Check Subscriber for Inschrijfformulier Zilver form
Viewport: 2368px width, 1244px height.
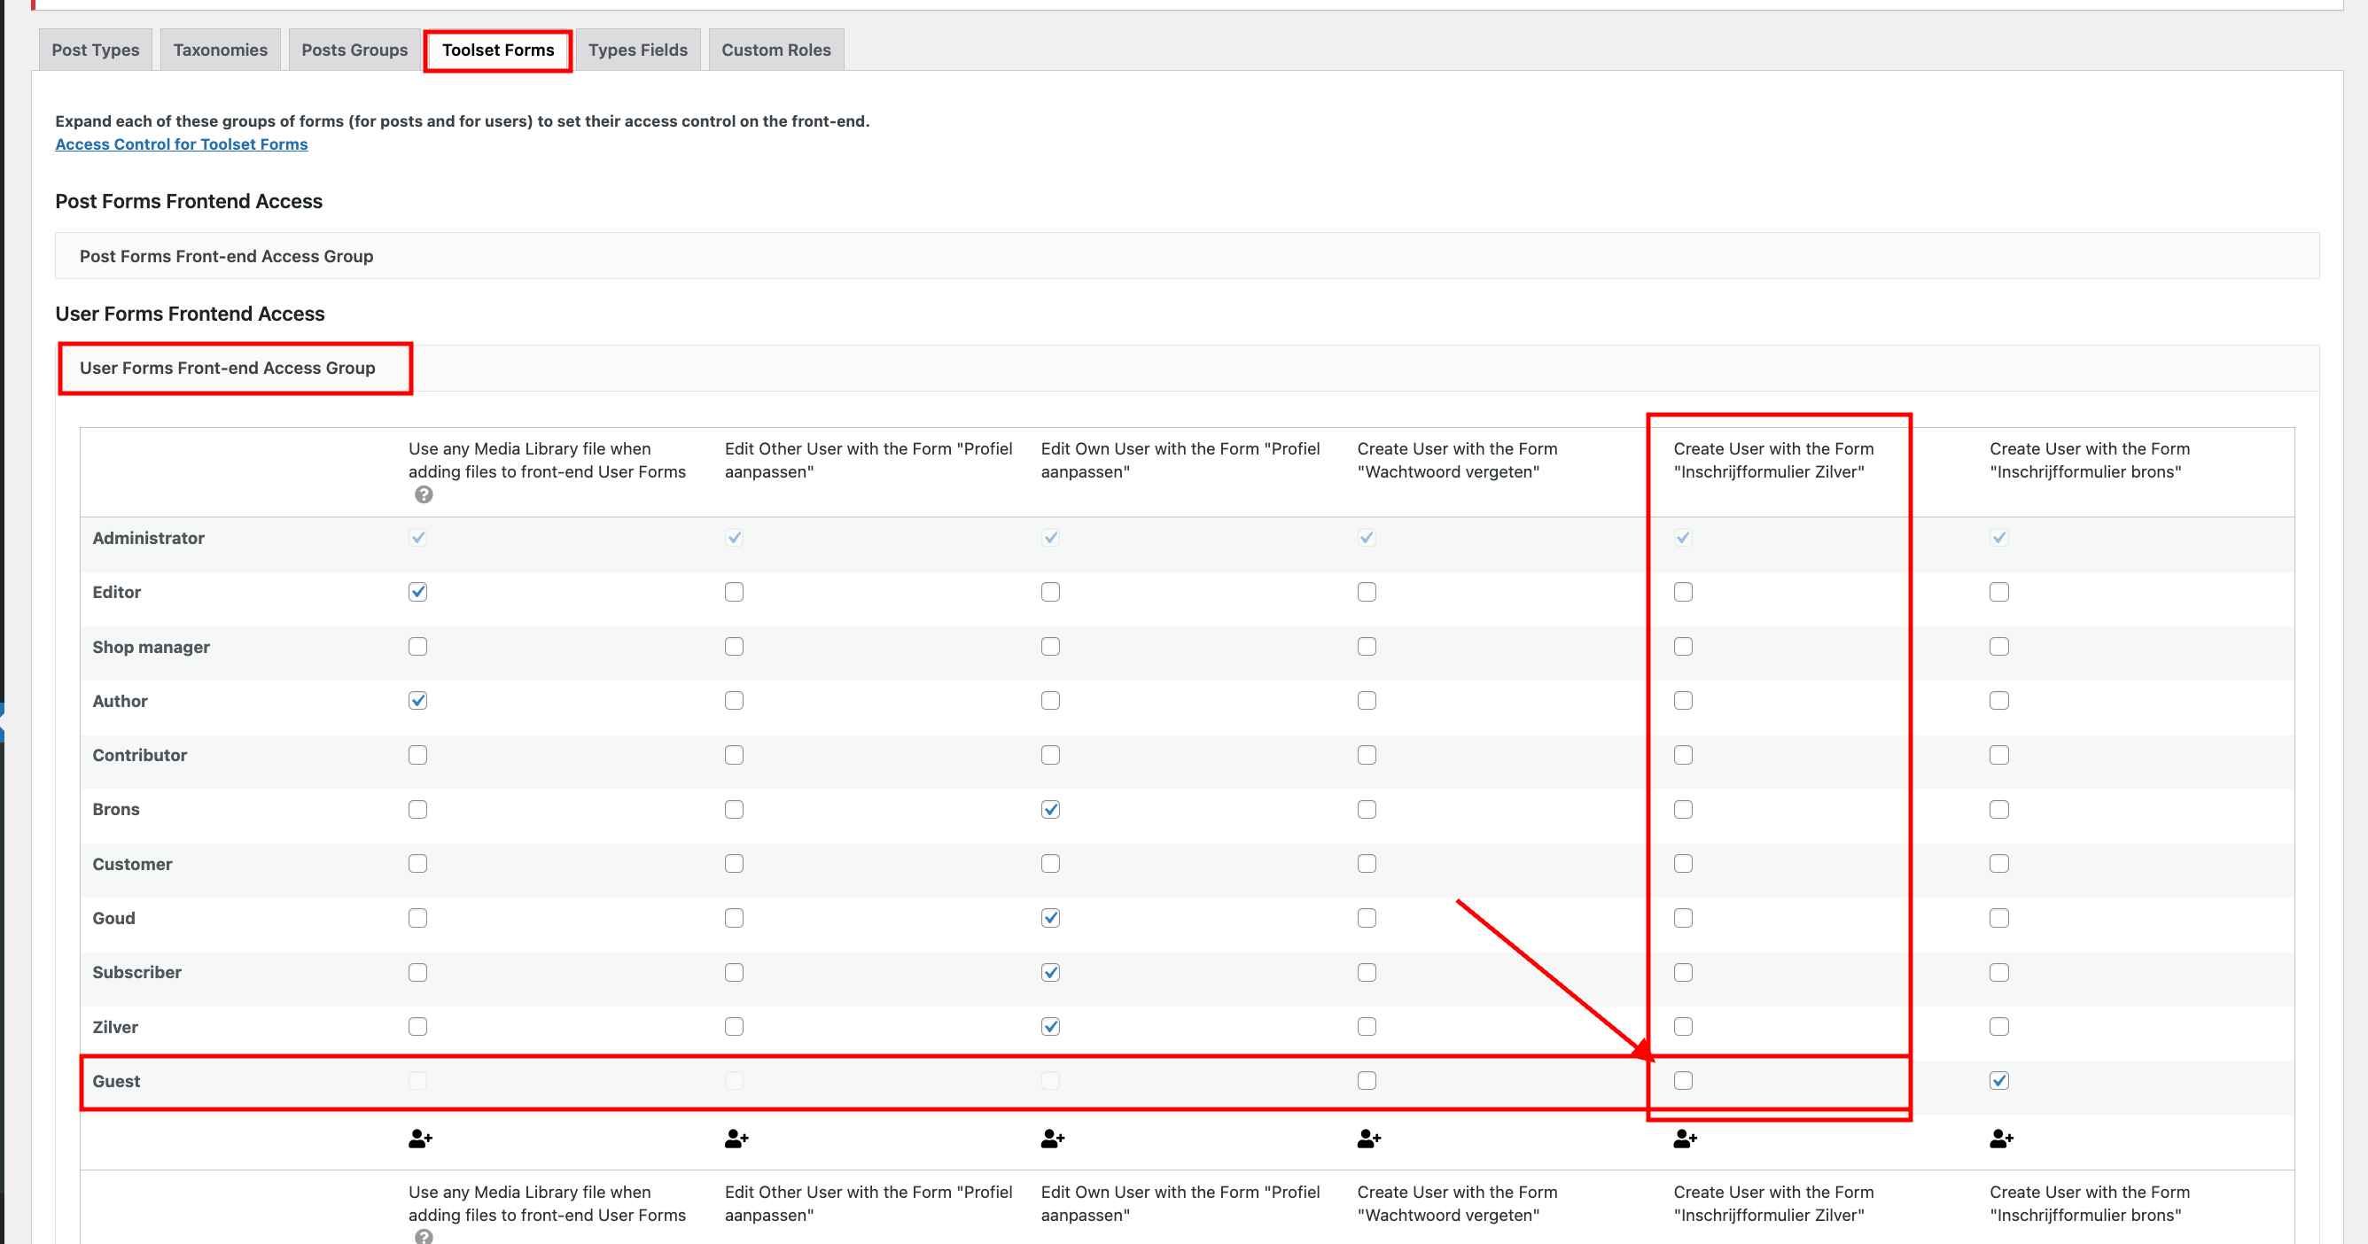tap(1683, 972)
